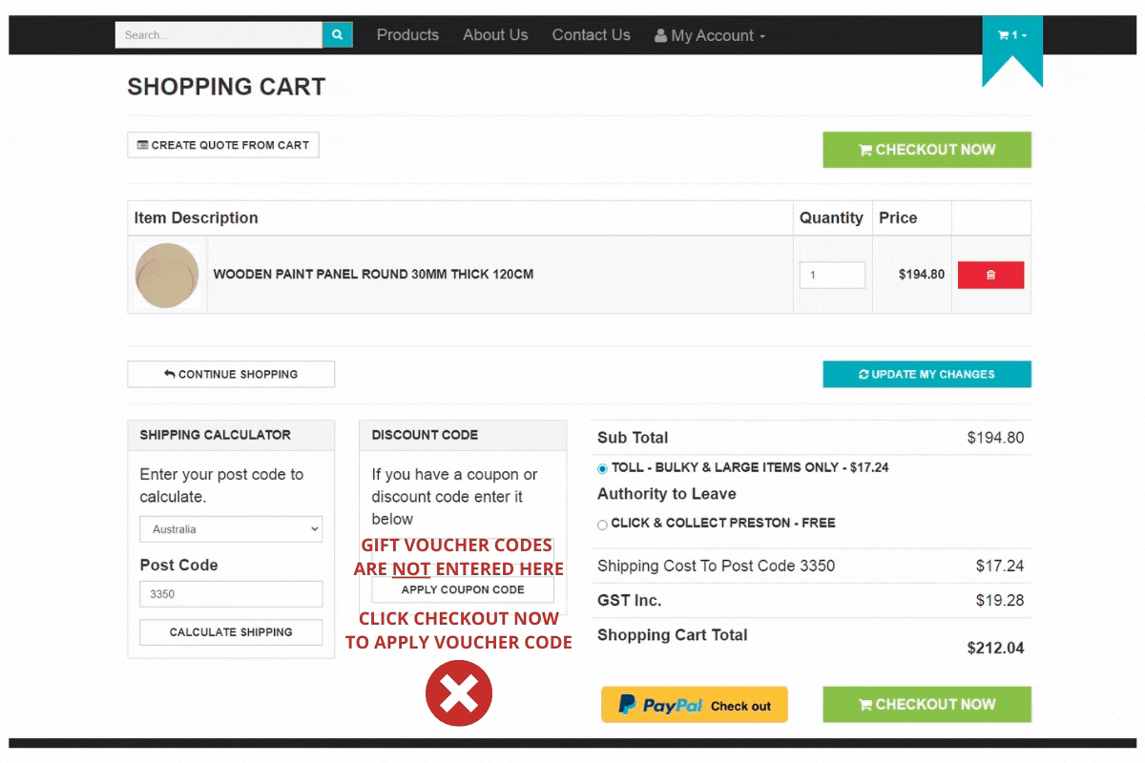Image resolution: width=1145 pixels, height=763 pixels.
Task: Click the wooden paint panel thumbnail
Action: (167, 276)
